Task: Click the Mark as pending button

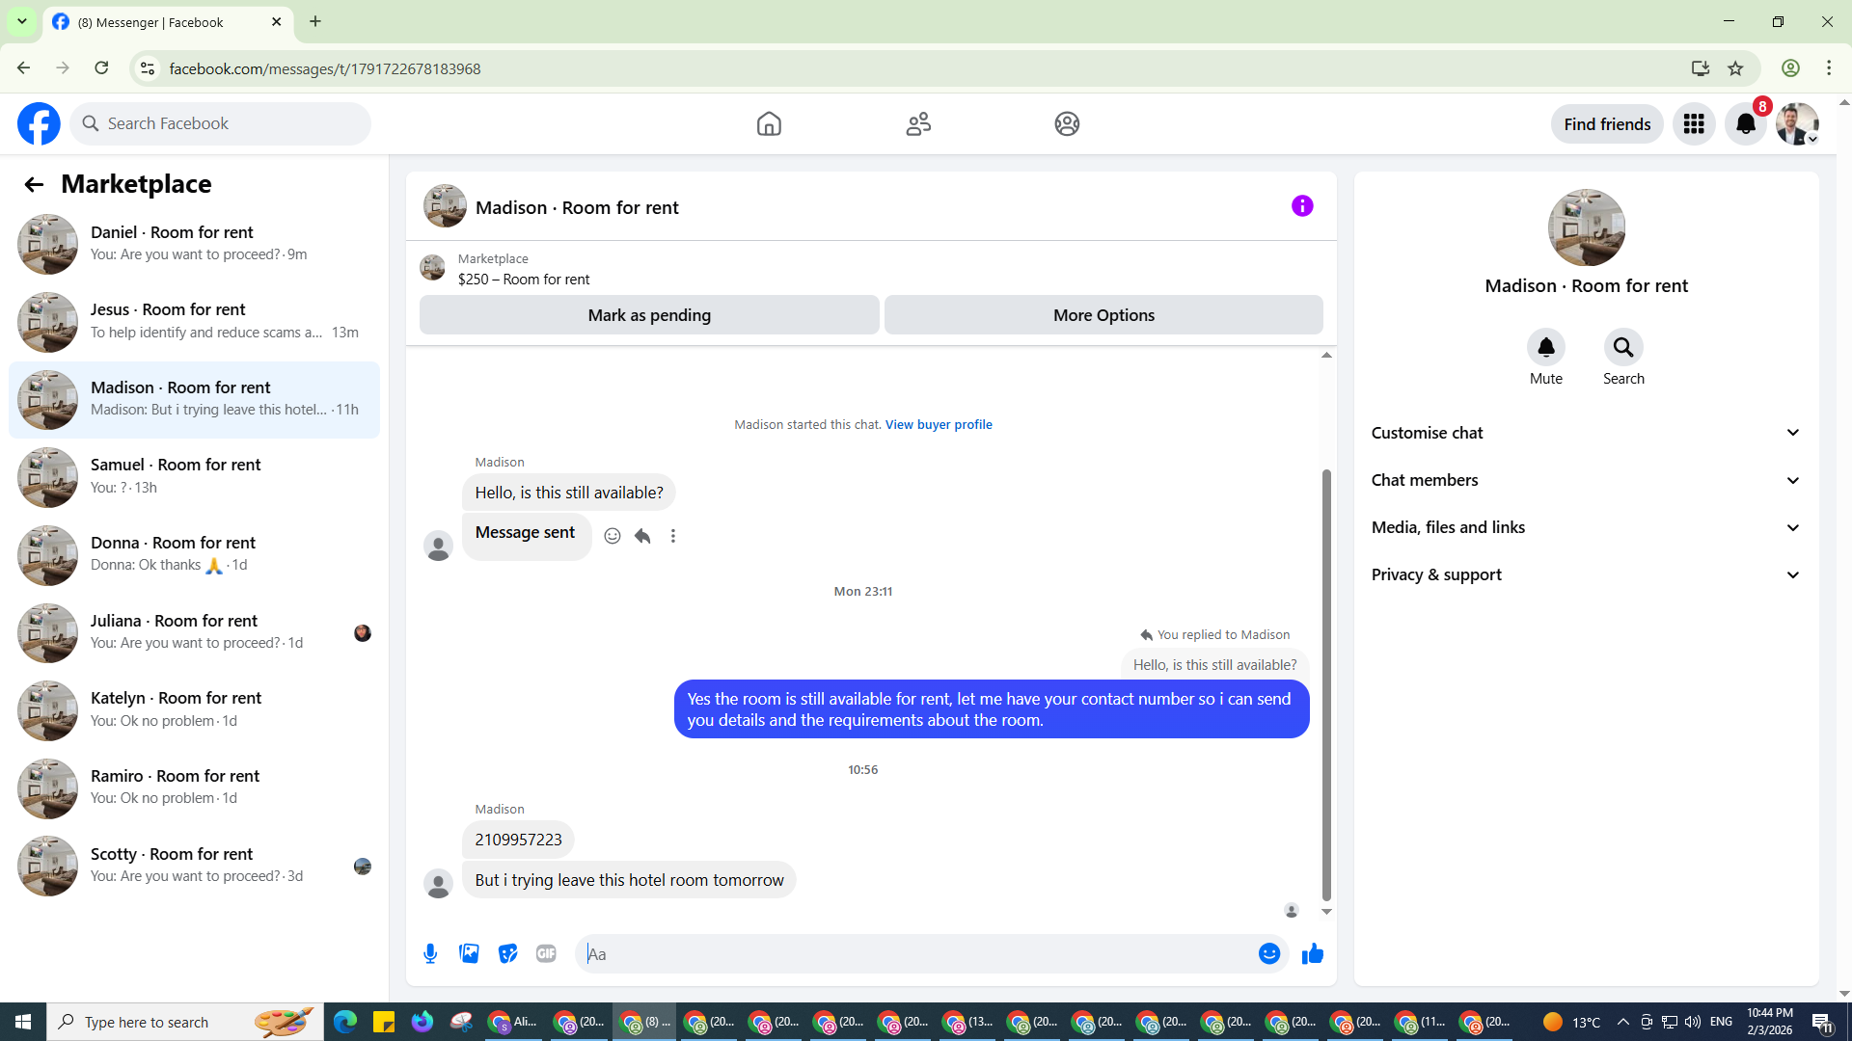Action: click(649, 315)
